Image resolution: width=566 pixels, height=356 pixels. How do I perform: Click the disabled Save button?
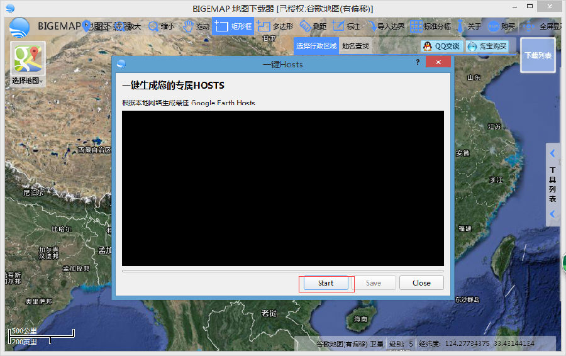(x=374, y=283)
